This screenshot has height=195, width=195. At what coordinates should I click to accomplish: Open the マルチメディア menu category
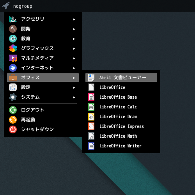pyautogui.click(x=43, y=58)
